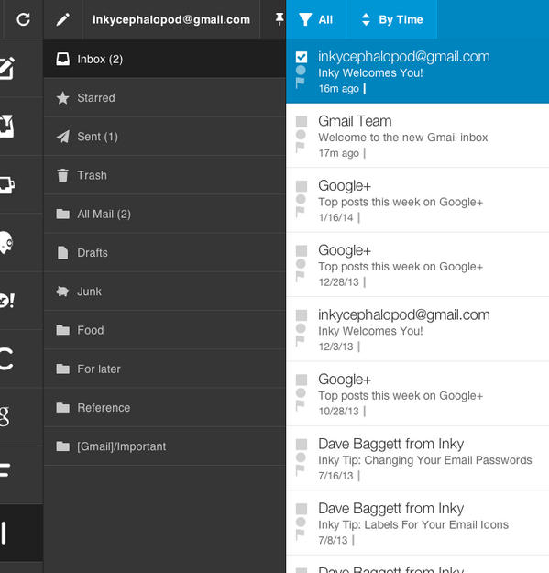Open the Sent (1) folder

tap(164, 137)
